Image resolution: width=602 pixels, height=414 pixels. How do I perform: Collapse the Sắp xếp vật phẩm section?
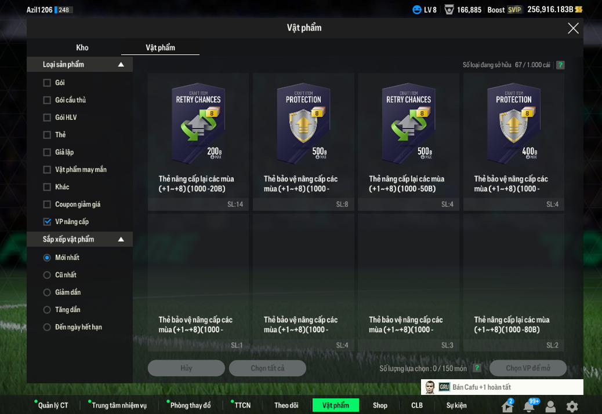(121, 239)
